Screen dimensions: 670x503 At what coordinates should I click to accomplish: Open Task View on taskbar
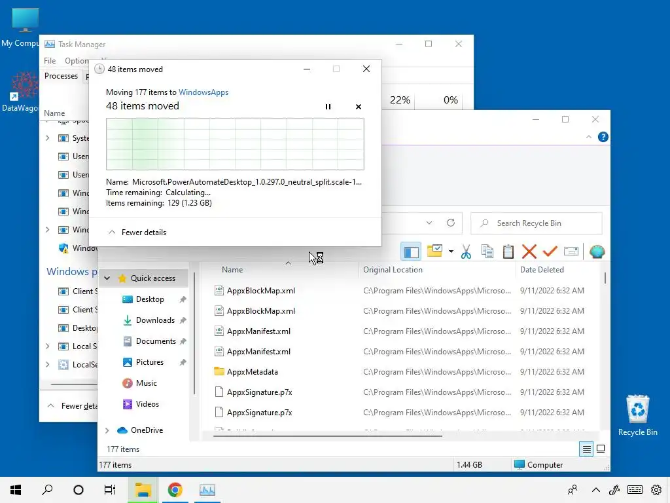point(110,490)
